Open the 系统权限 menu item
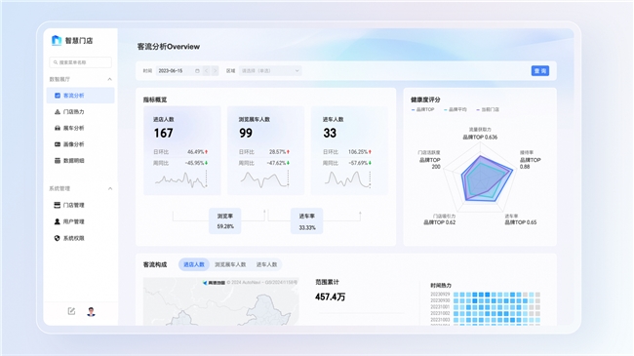Viewport: 634px width, 356px height. coord(80,238)
